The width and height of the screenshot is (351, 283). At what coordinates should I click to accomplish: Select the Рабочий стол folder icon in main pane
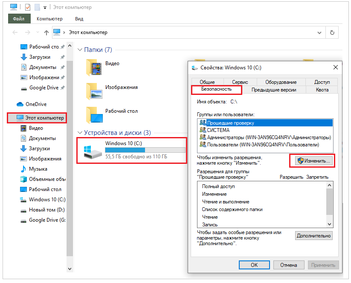click(x=94, y=115)
